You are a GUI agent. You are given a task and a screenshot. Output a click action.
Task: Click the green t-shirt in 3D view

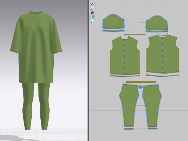[x=36, y=47]
